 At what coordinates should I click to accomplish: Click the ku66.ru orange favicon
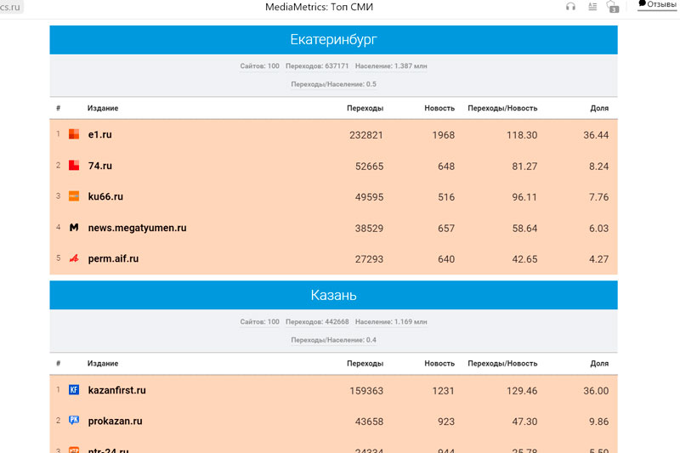(74, 196)
